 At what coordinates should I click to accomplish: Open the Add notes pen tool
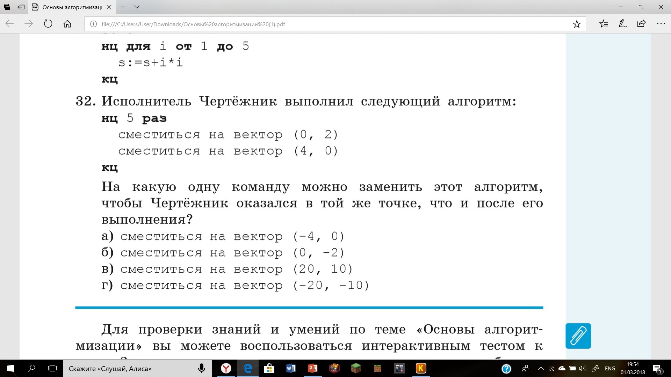click(x=622, y=24)
